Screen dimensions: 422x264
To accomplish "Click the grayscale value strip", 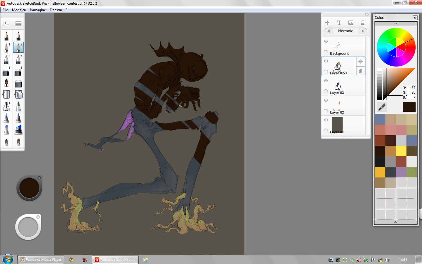I will [380, 84].
